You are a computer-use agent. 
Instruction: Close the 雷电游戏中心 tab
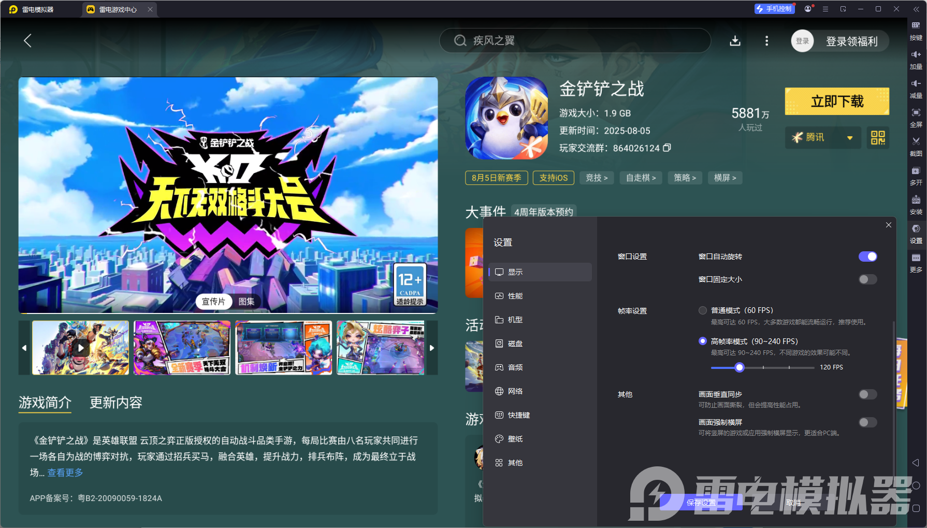[x=150, y=9]
